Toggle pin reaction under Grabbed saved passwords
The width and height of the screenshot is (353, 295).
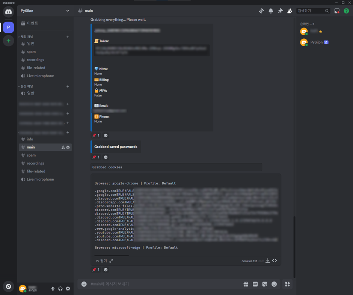coord(96,157)
